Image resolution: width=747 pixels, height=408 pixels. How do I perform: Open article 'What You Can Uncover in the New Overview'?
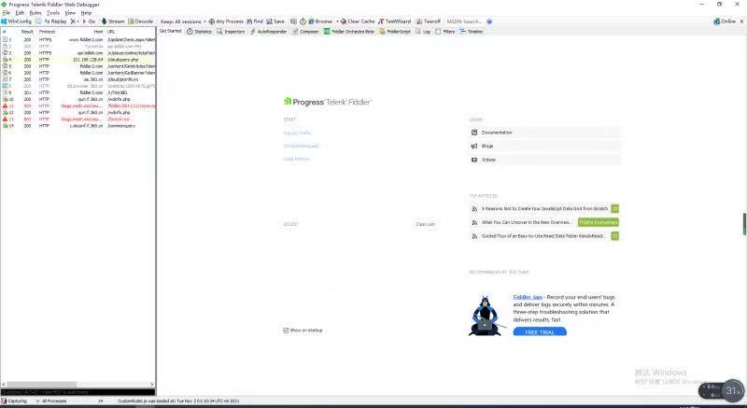pos(527,222)
